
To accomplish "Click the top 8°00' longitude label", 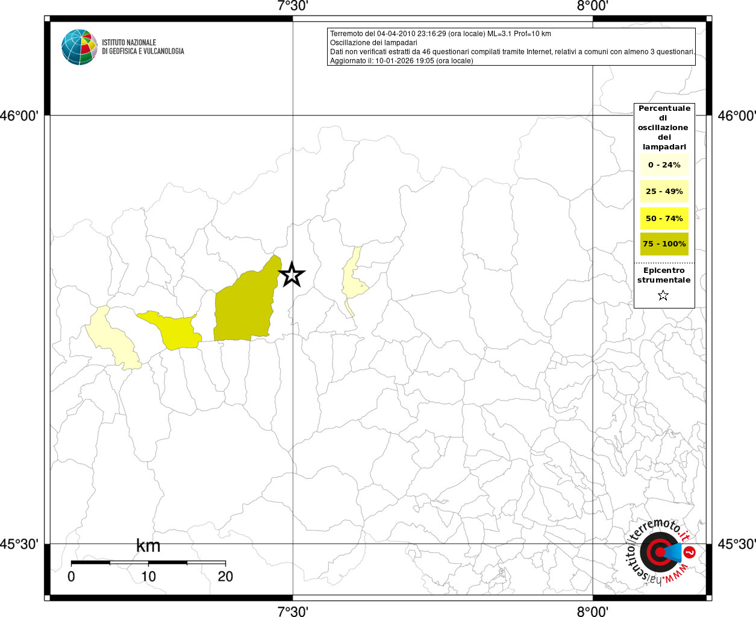I will pyautogui.click(x=593, y=6).
